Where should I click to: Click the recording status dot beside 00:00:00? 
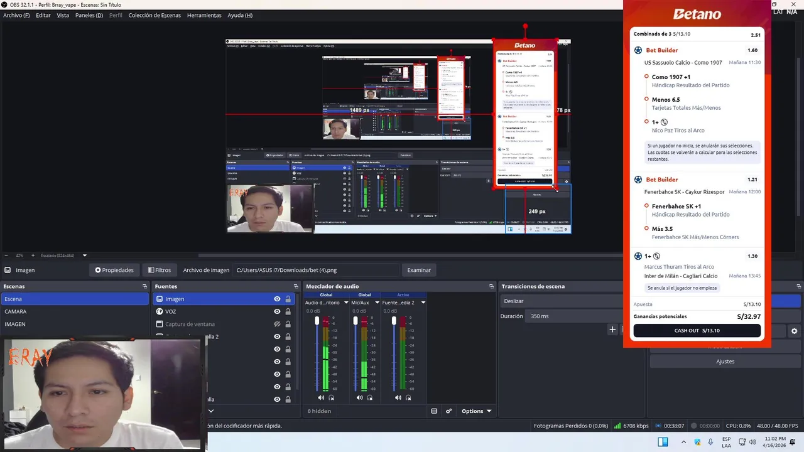coord(695,426)
